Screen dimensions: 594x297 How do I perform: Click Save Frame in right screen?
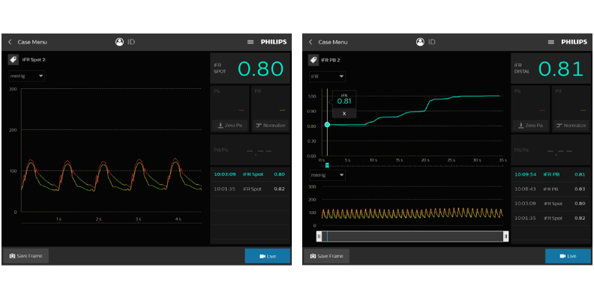click(326, 256)
